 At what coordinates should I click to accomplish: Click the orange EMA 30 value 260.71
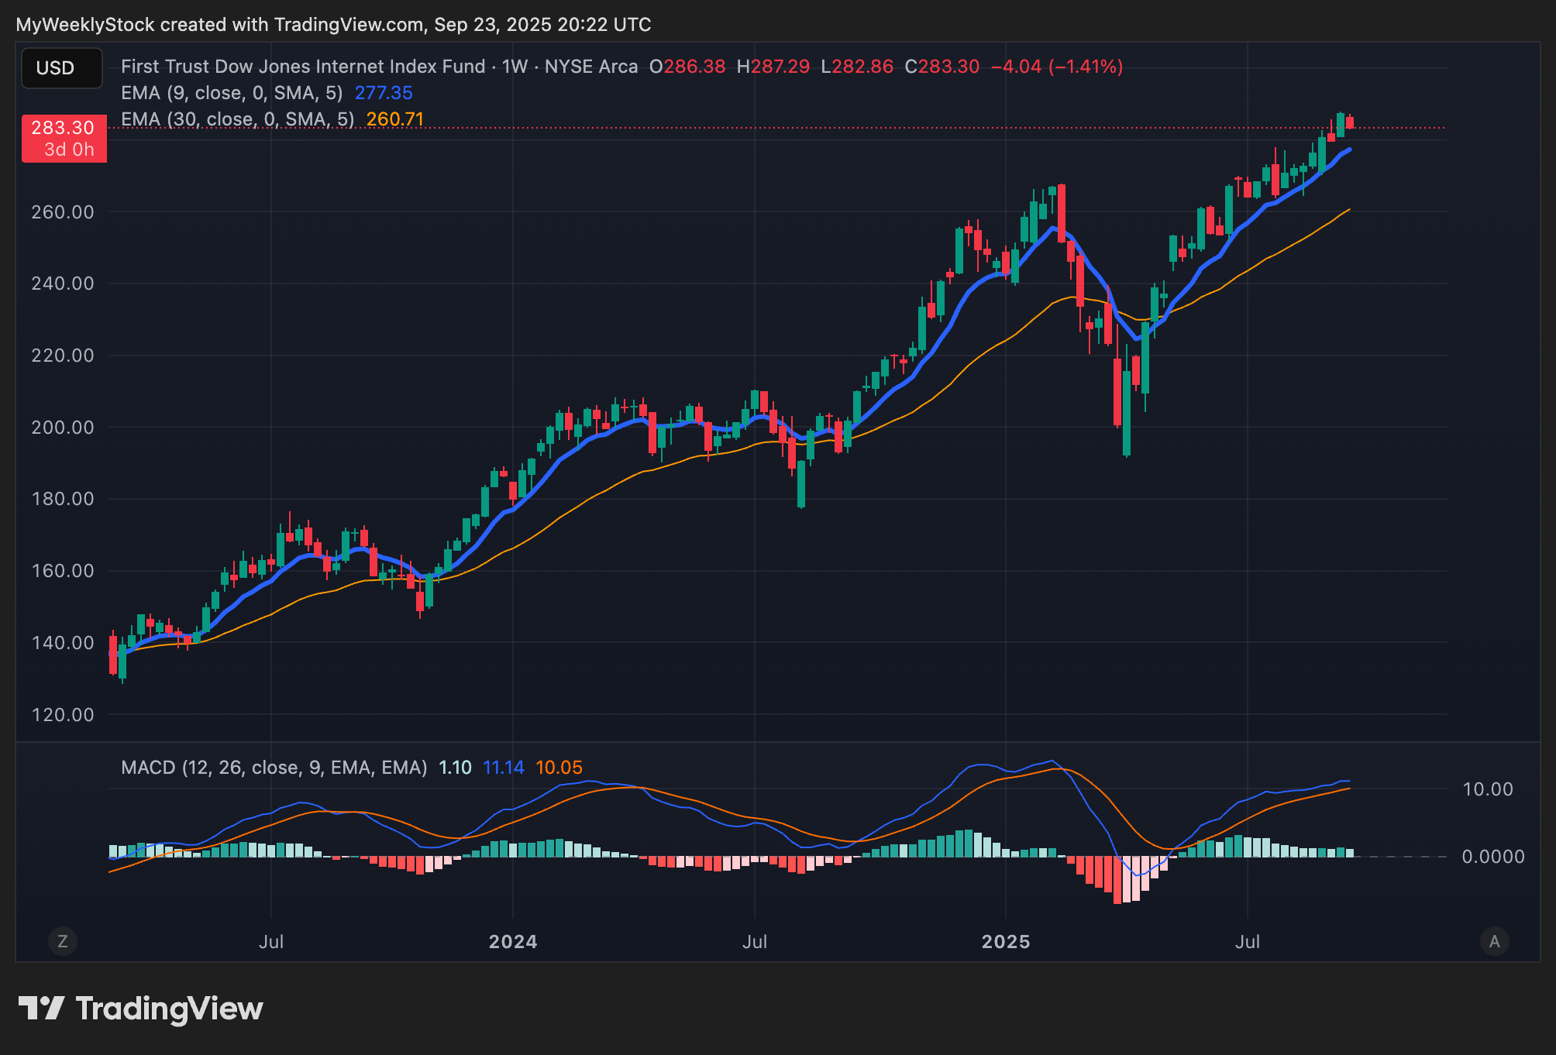click(395, 119)
